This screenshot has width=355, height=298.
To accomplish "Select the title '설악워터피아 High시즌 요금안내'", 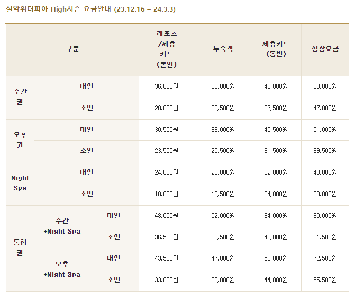I will (x=59, y=9).
